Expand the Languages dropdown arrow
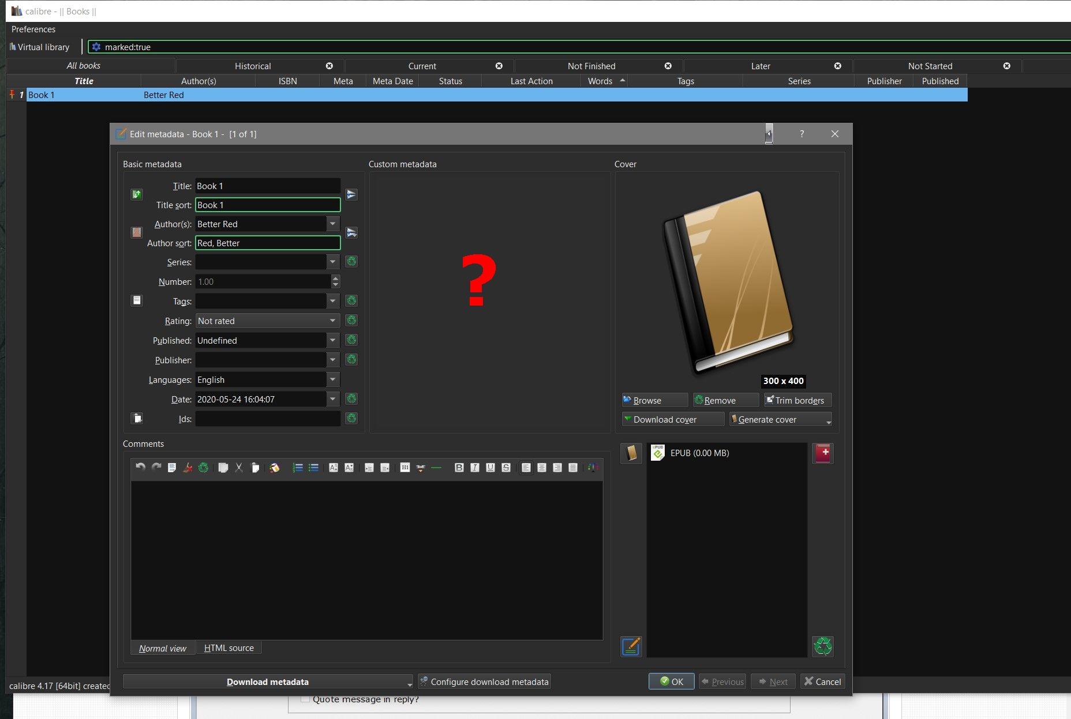The width and height of the screenshot is (1071, 719). click(332, 380)
